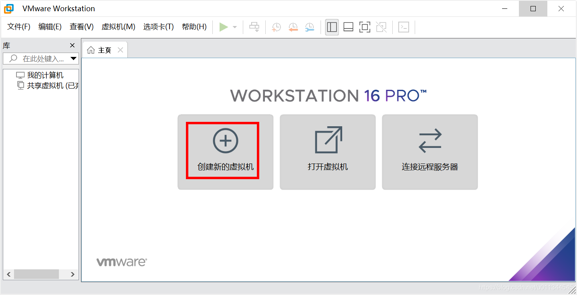Open the 帮助(H) menu
Viewport: 577px width, 295px height.
[x=194, y=27]
